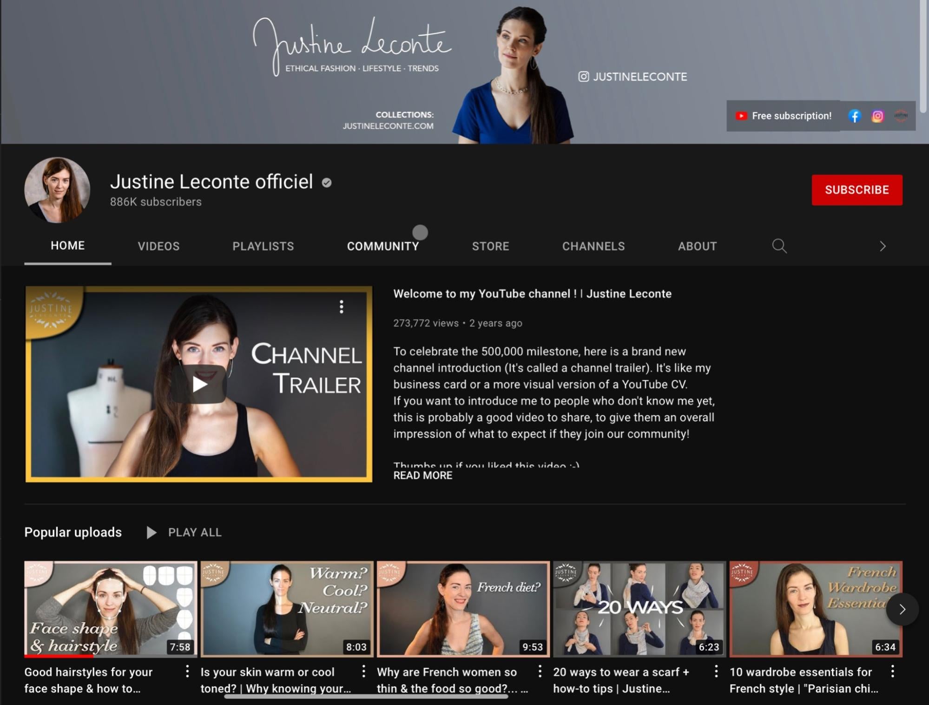This screenshot has width=929, height=705.
Task: Switch to the VIDEOS tab
Action: [158, 246]
